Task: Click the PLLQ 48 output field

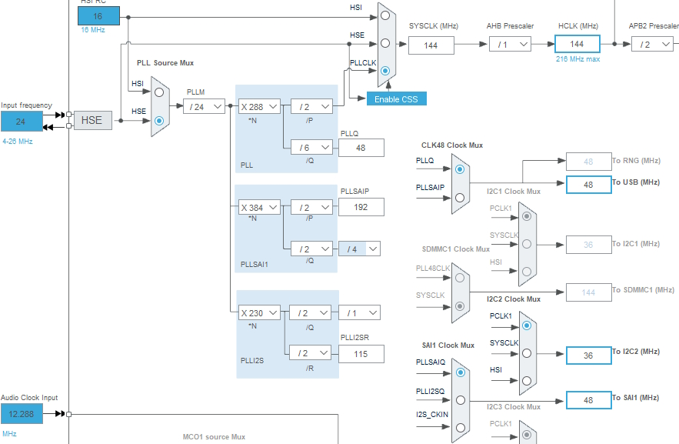Action: click(x=361, y=148)
